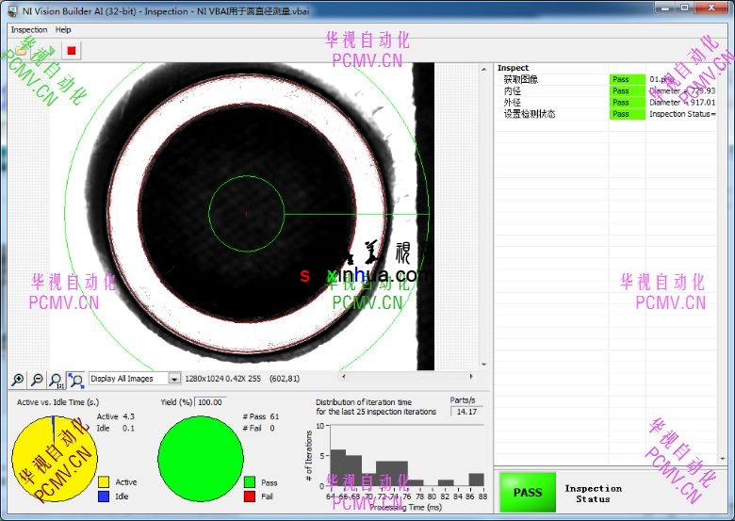The image size is (735, 521).
Task: Click Pass status of 内径 row
Action: (x=628, y=90)
